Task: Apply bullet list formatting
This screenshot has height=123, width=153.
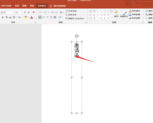Action: click(x=40, y=12)
